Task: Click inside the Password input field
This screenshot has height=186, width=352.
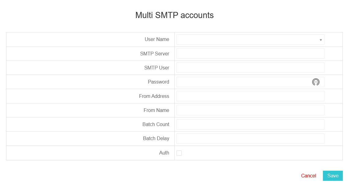Action: [x=244, y=82]
